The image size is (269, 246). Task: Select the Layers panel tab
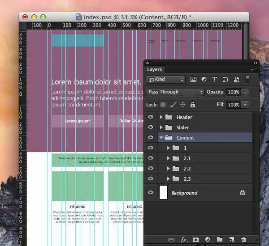(155, 70)
